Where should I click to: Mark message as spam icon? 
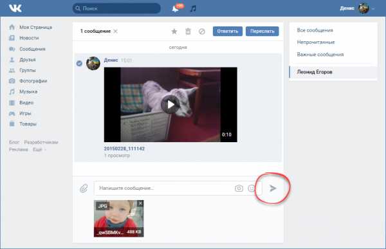pyautogui.click(x=202, y=32)
